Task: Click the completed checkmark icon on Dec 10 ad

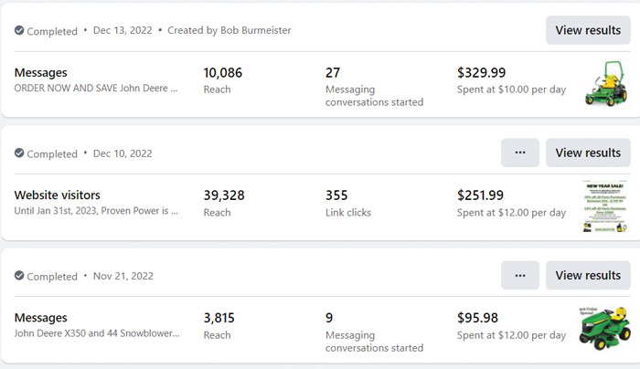Action: 19,153
